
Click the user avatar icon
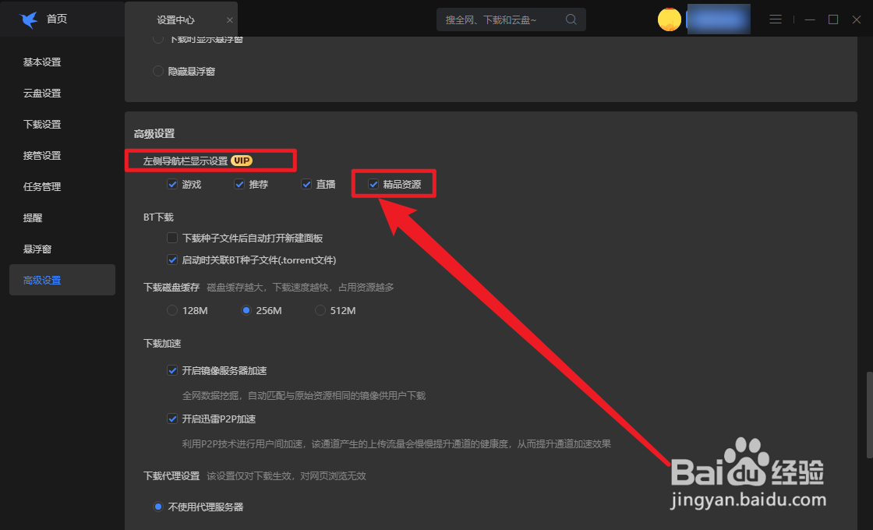(669, 19)
